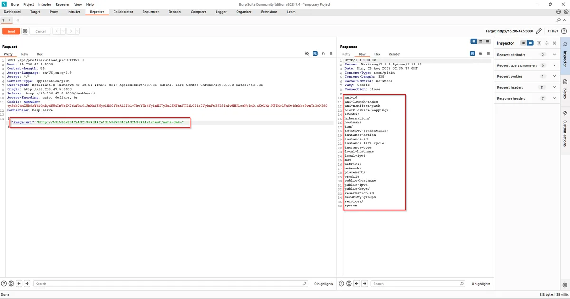
Task: Open Notes side panel
Action: [x=565, y=88]
